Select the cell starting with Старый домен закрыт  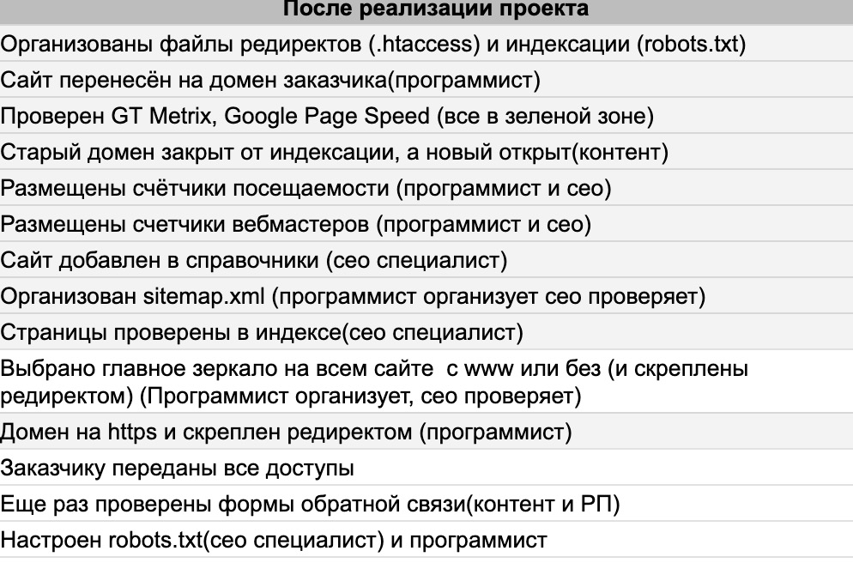coord(334,153)
